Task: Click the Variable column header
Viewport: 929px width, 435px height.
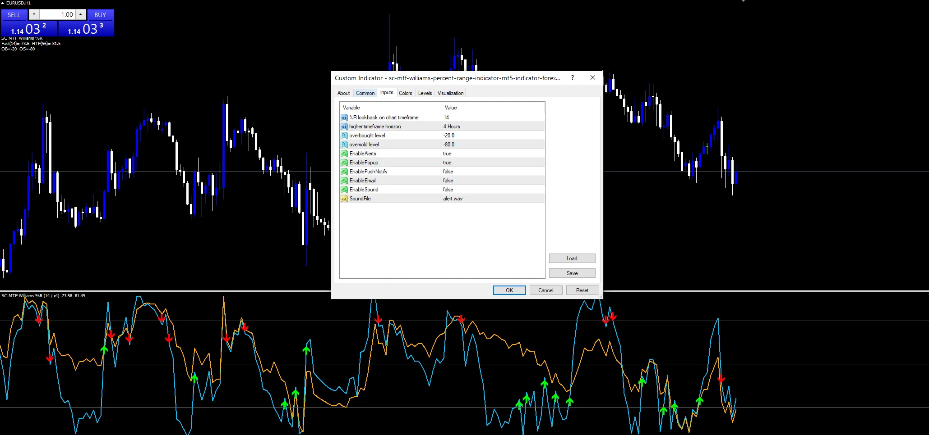Action: click(391, 108)
